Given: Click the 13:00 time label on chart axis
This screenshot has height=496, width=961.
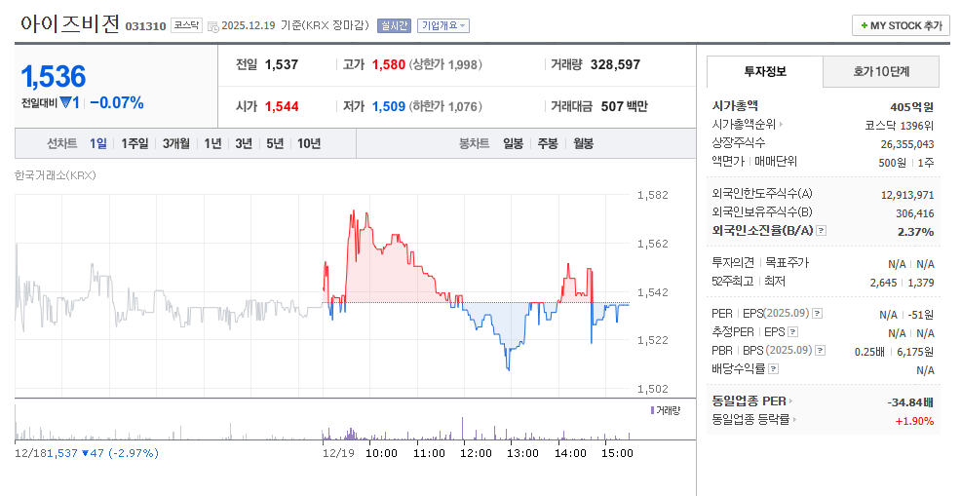Looking at the screenshot, I should pyautogui.click(x=522, y=453).
